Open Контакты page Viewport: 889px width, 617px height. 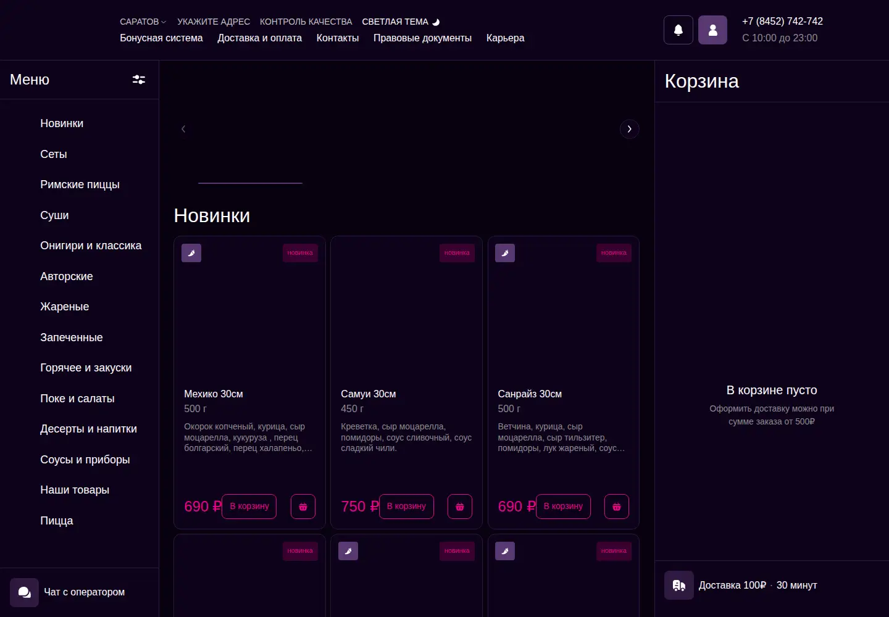click(338, 38)
